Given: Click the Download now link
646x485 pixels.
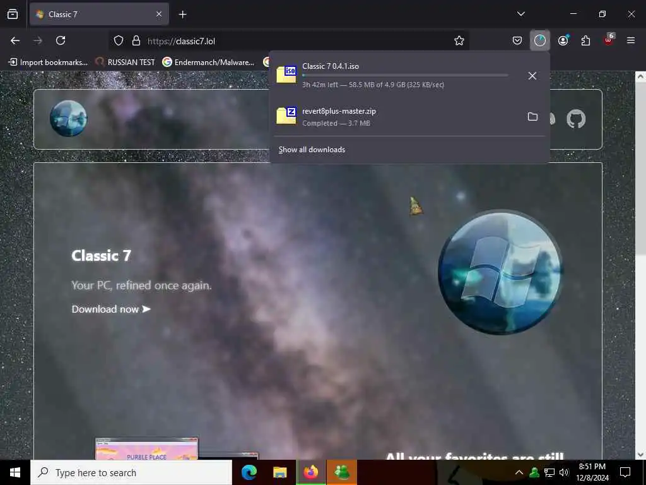Looking at the screenshot, I should click(111, 309).
